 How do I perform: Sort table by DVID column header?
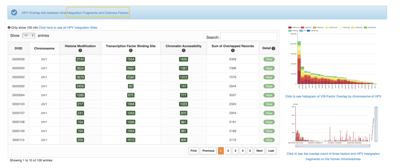tap(18, 48)
